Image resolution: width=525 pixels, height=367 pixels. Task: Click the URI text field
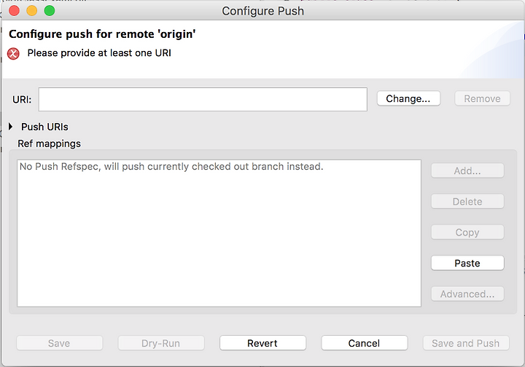203,99
